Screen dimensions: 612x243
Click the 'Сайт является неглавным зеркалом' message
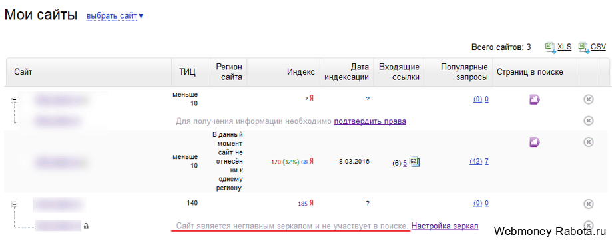[x=292, y=226]
